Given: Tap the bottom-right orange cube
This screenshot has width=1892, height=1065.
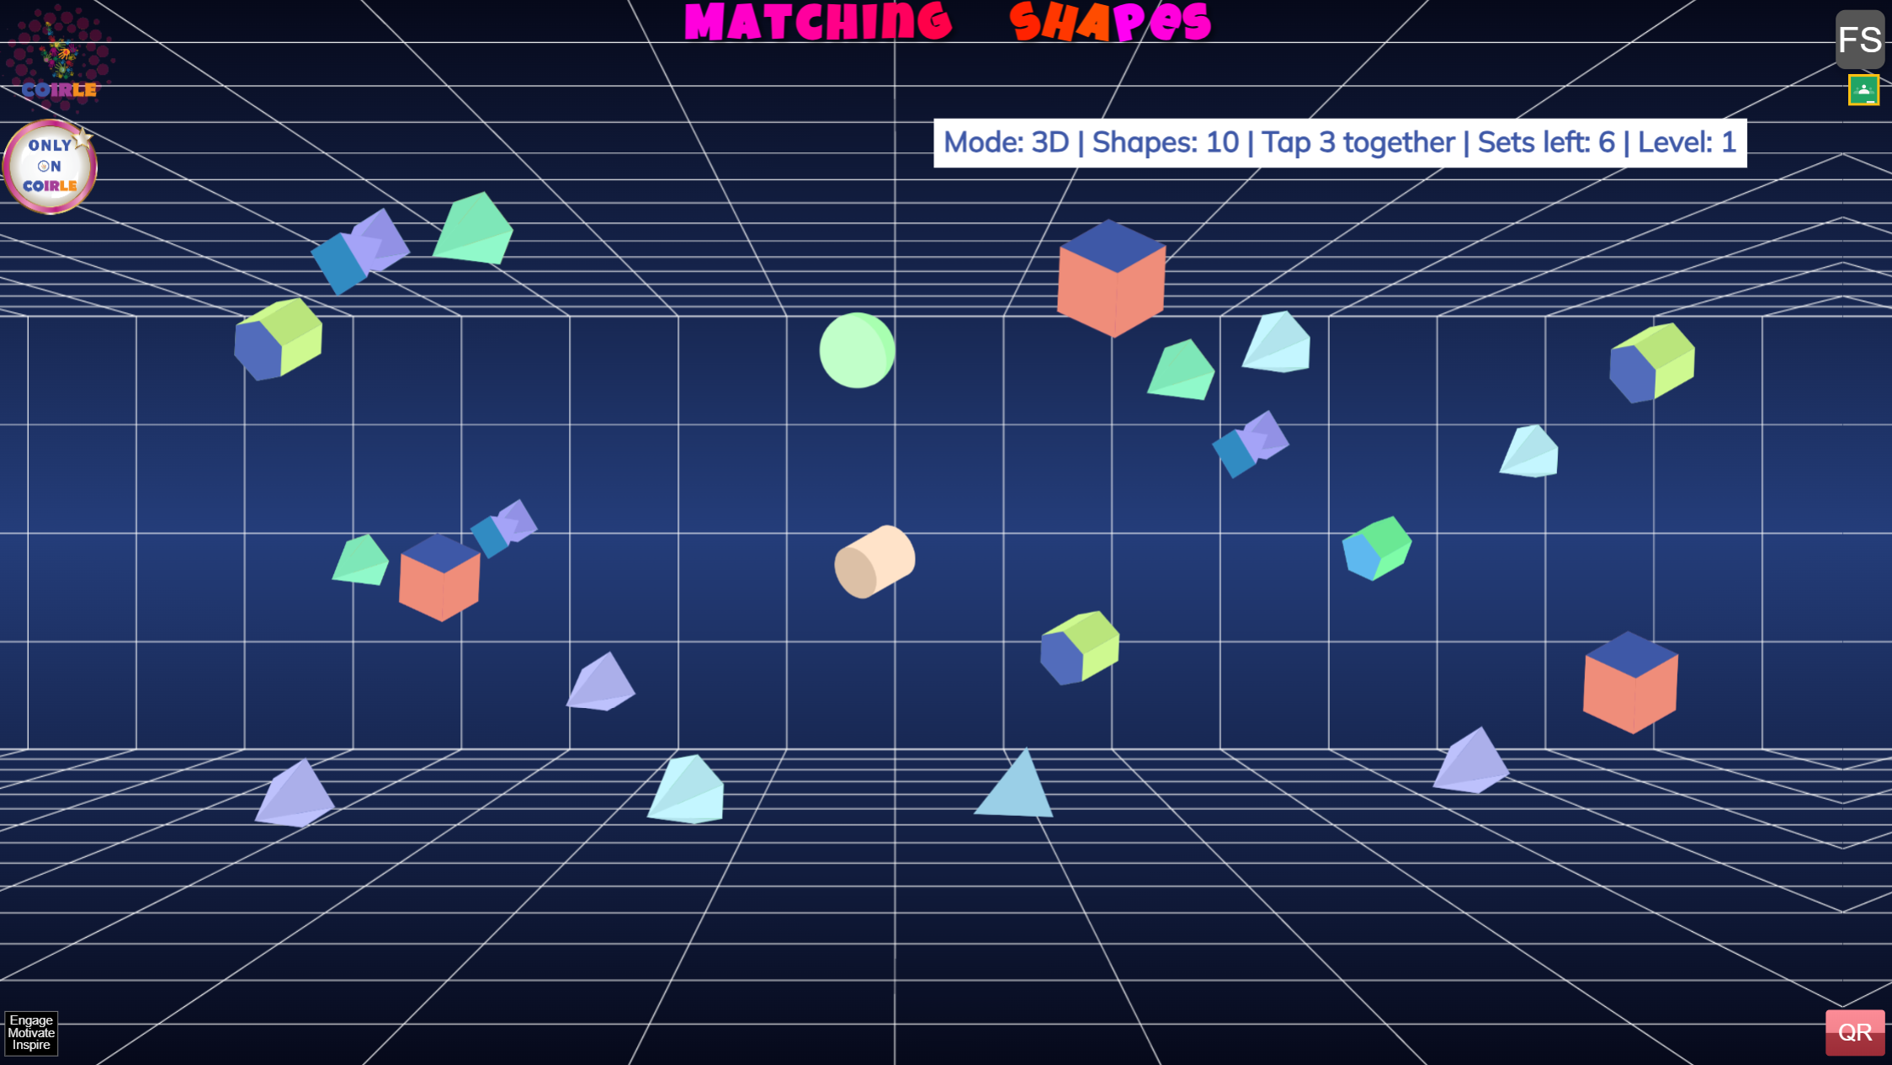Looking at the screenshot, I should click(x=1630, y=683).
